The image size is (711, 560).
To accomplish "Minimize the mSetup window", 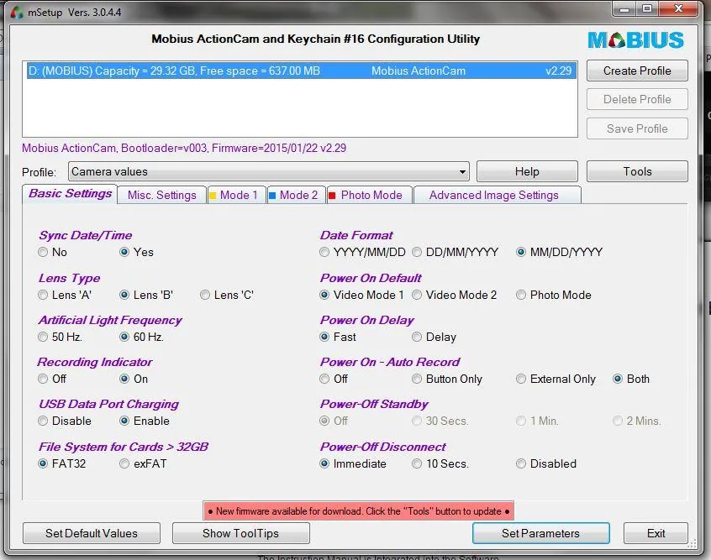I will point(624,9).
